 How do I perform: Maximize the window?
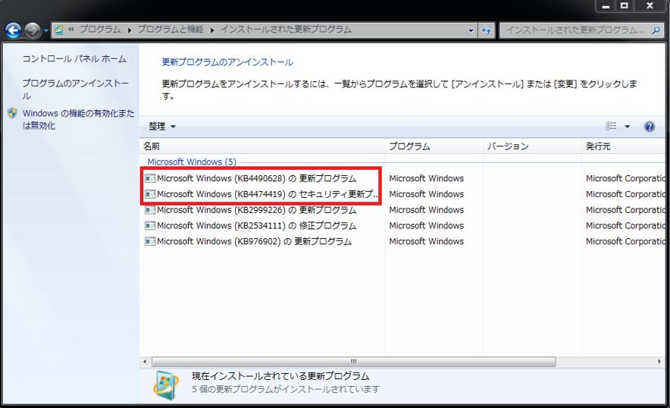coord(625,6)
